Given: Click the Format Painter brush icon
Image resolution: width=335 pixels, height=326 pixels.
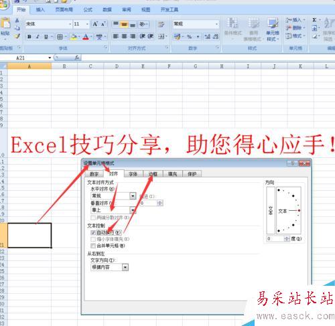Looking at the screenshot, I should (x=17, y=36).
